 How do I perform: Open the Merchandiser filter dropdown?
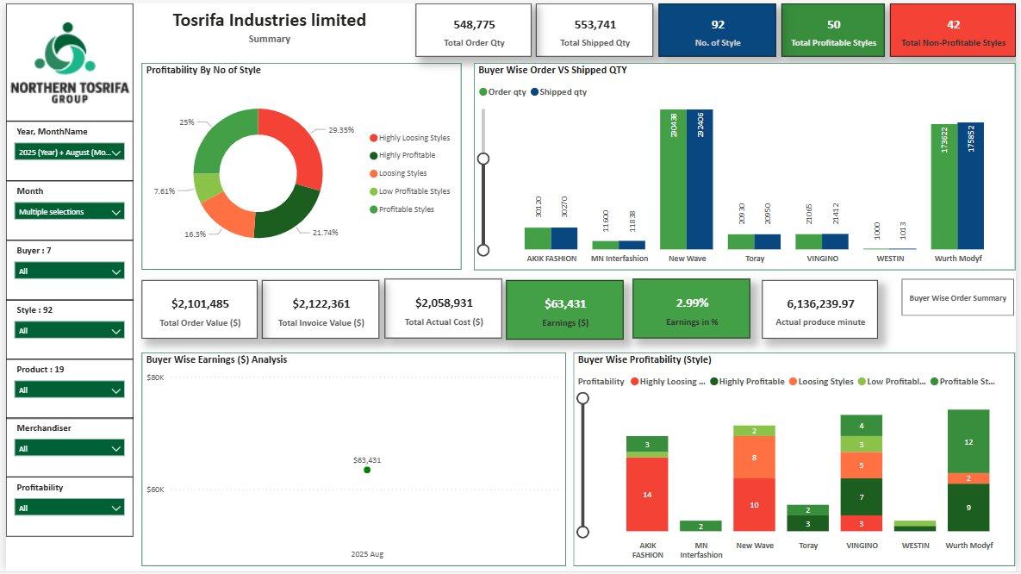(69, 448)
